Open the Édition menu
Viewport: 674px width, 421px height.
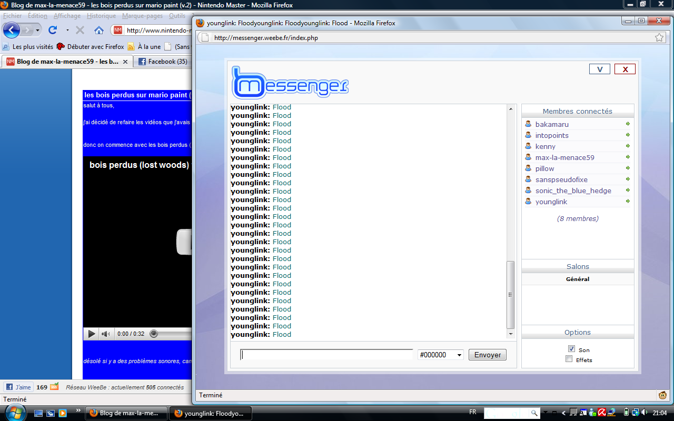(37, 16)
